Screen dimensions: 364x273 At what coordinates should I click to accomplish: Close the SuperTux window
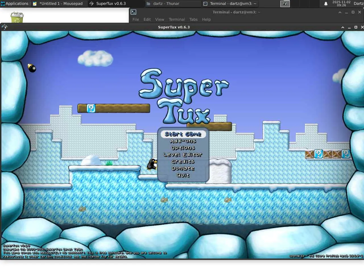click(362, 27)
